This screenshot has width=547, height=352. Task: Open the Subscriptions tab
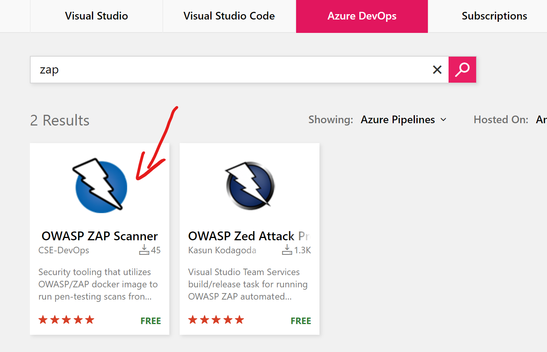(x=494, y=16)
